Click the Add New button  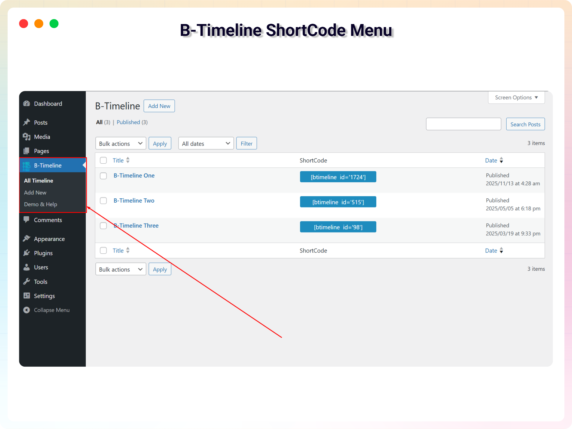click(x=159, y=106)
